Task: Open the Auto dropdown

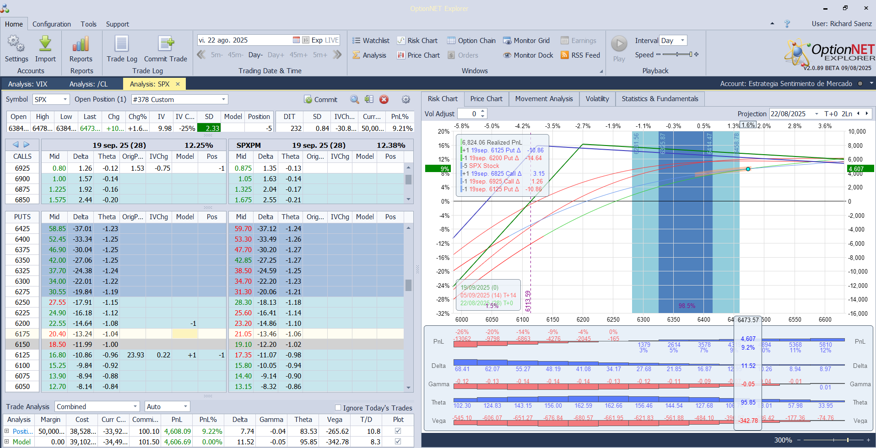Action: [185, 406]
